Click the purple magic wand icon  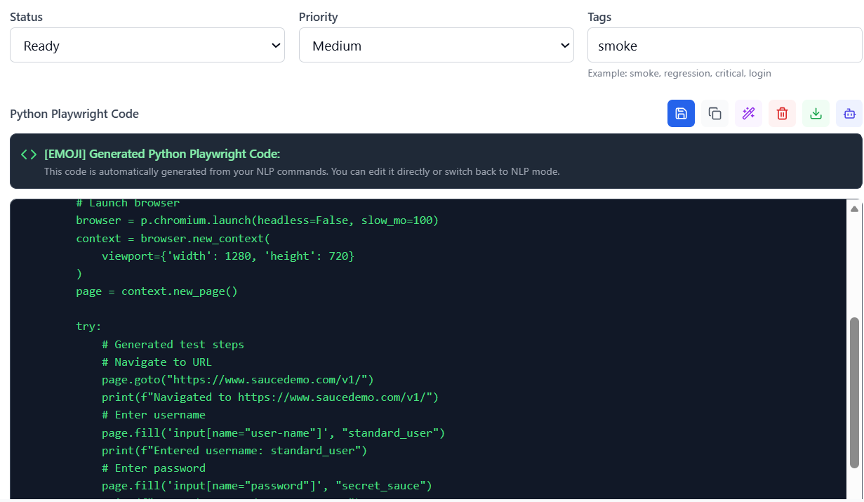748,114
